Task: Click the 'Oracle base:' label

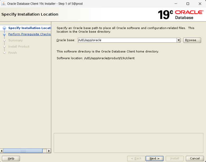Action: pyautogui.click(x=66, y=40)
